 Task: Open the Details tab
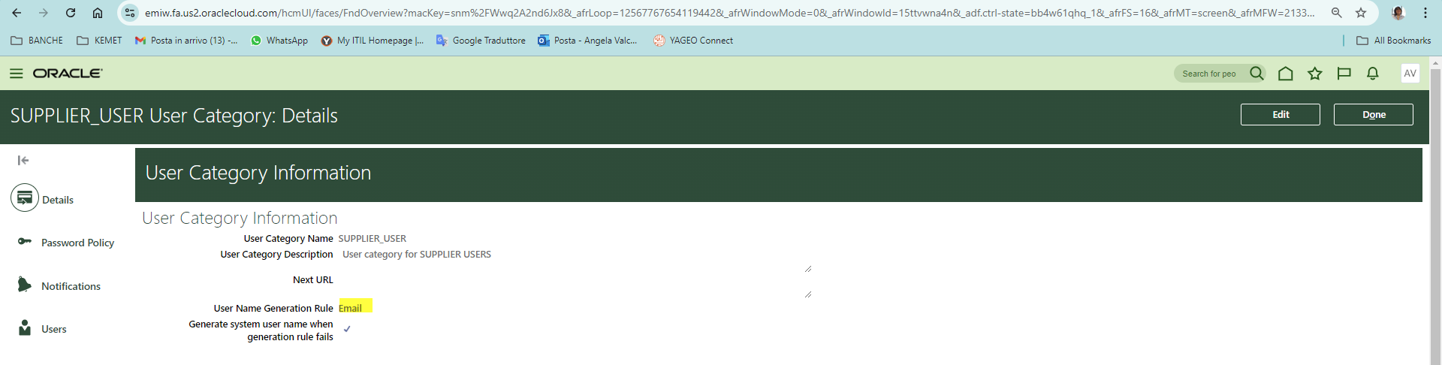pos(58,200)
